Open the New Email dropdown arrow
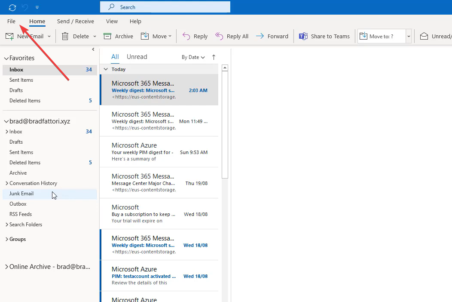Screen dimensions: 452x302 pyautogui.click(x=49, y=37)
